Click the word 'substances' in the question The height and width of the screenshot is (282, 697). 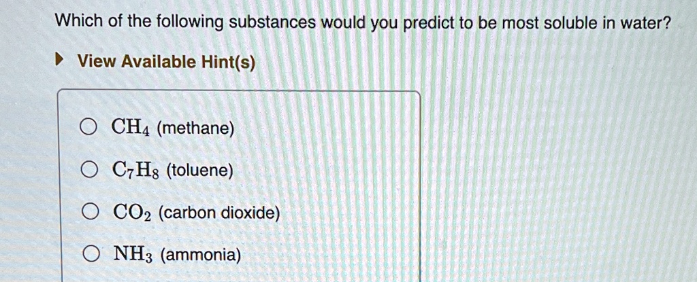(x=272, y=22)
